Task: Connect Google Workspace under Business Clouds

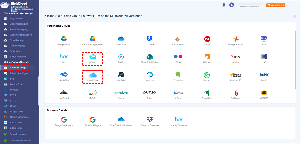Action: [x=64, y=122]
